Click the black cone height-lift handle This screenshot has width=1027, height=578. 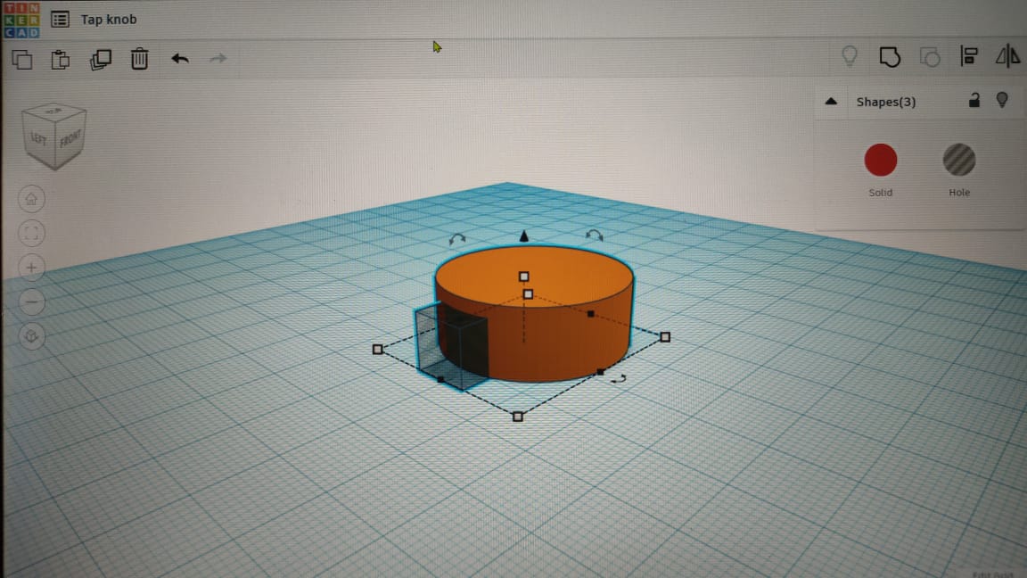click(524, 235)
